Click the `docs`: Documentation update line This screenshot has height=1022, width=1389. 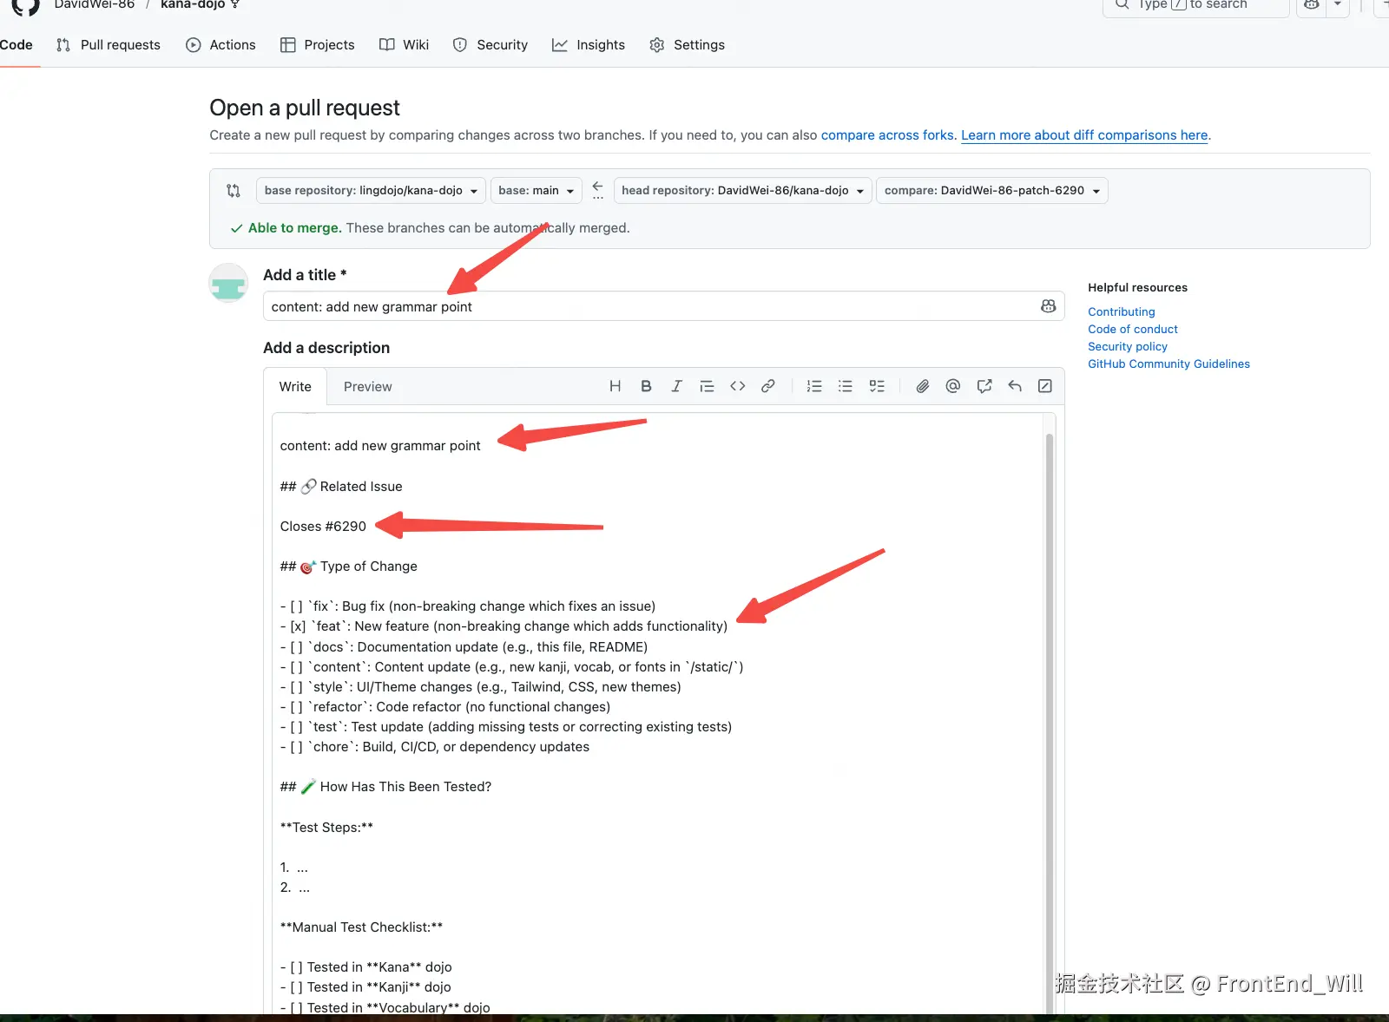click(x=464, y=647)
